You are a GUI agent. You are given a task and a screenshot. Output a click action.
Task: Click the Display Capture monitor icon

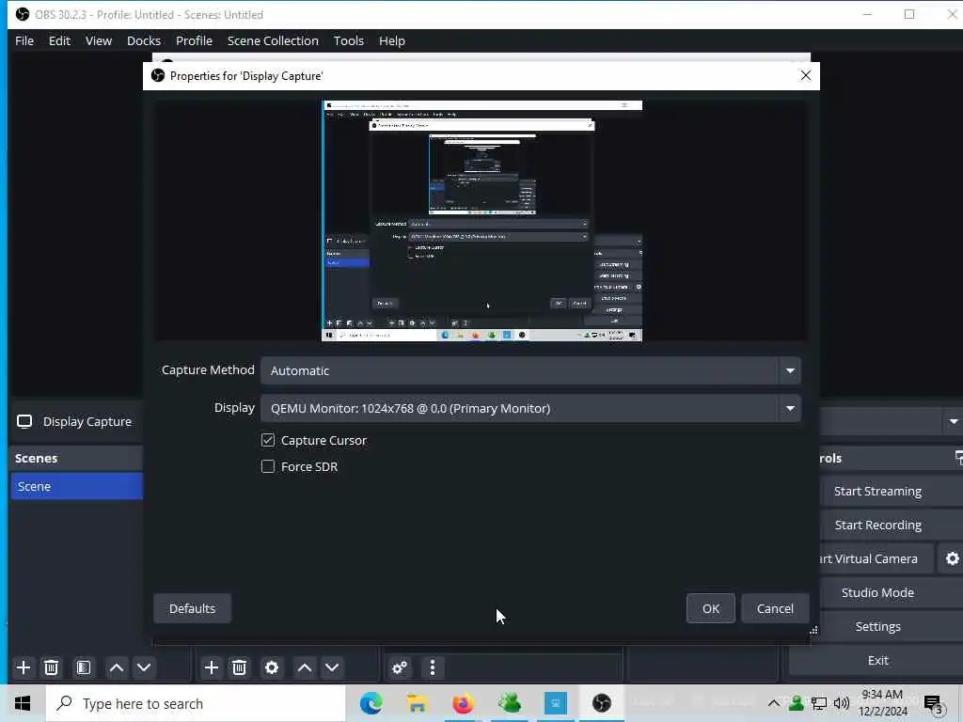pos(24,421)
